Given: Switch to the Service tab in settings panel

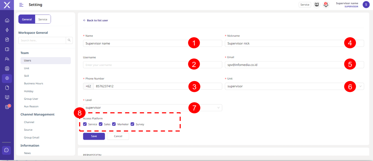Looking at the screenshot, I should coord(43,19).
